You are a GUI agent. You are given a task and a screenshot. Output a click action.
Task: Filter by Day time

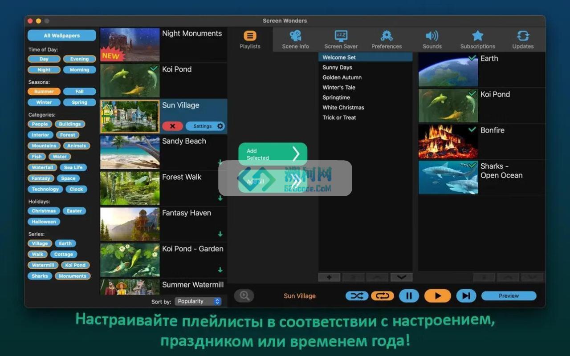tap(44, 59)
